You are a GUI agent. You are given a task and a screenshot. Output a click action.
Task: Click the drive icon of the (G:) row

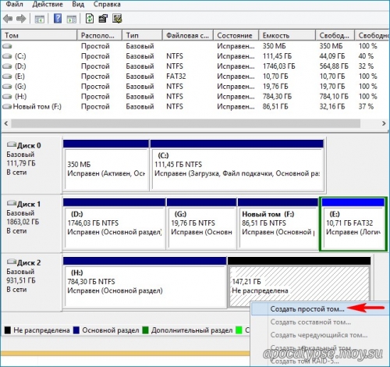(x=7, y=87)
